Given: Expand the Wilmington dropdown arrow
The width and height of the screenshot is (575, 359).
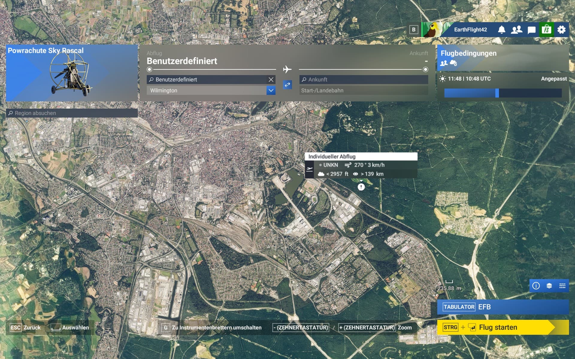Looking at the screenshot, I should [x=271, y=90].
